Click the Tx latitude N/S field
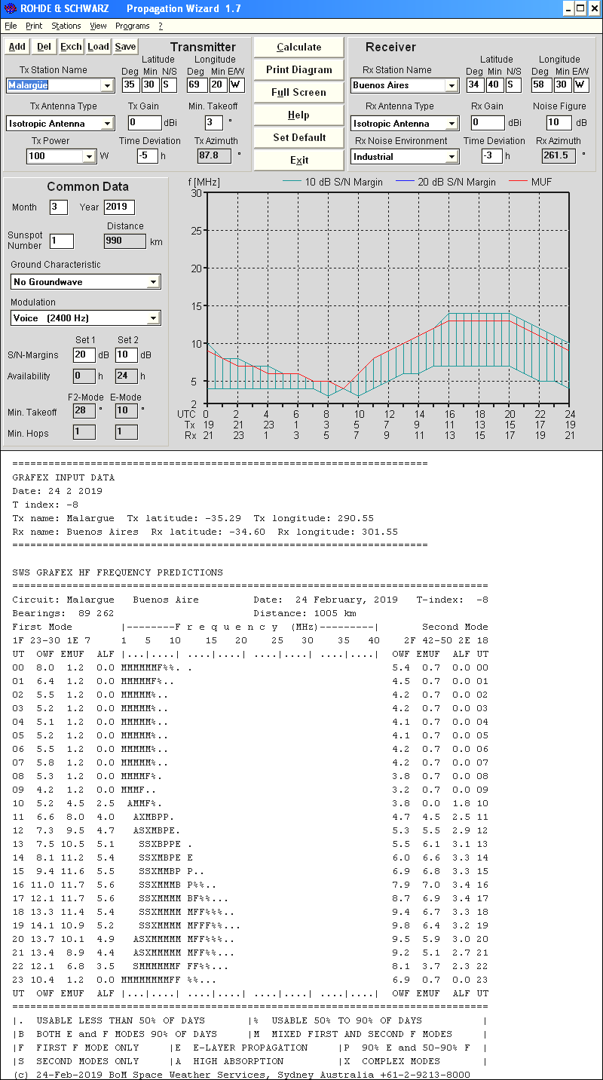 (x=169, y=84)
